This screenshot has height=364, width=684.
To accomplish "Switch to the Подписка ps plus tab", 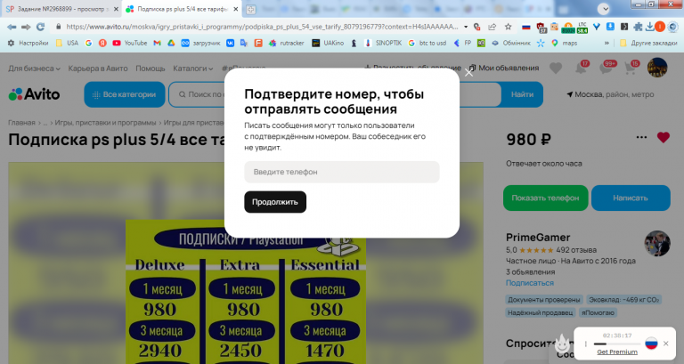I will pos(179,9).
